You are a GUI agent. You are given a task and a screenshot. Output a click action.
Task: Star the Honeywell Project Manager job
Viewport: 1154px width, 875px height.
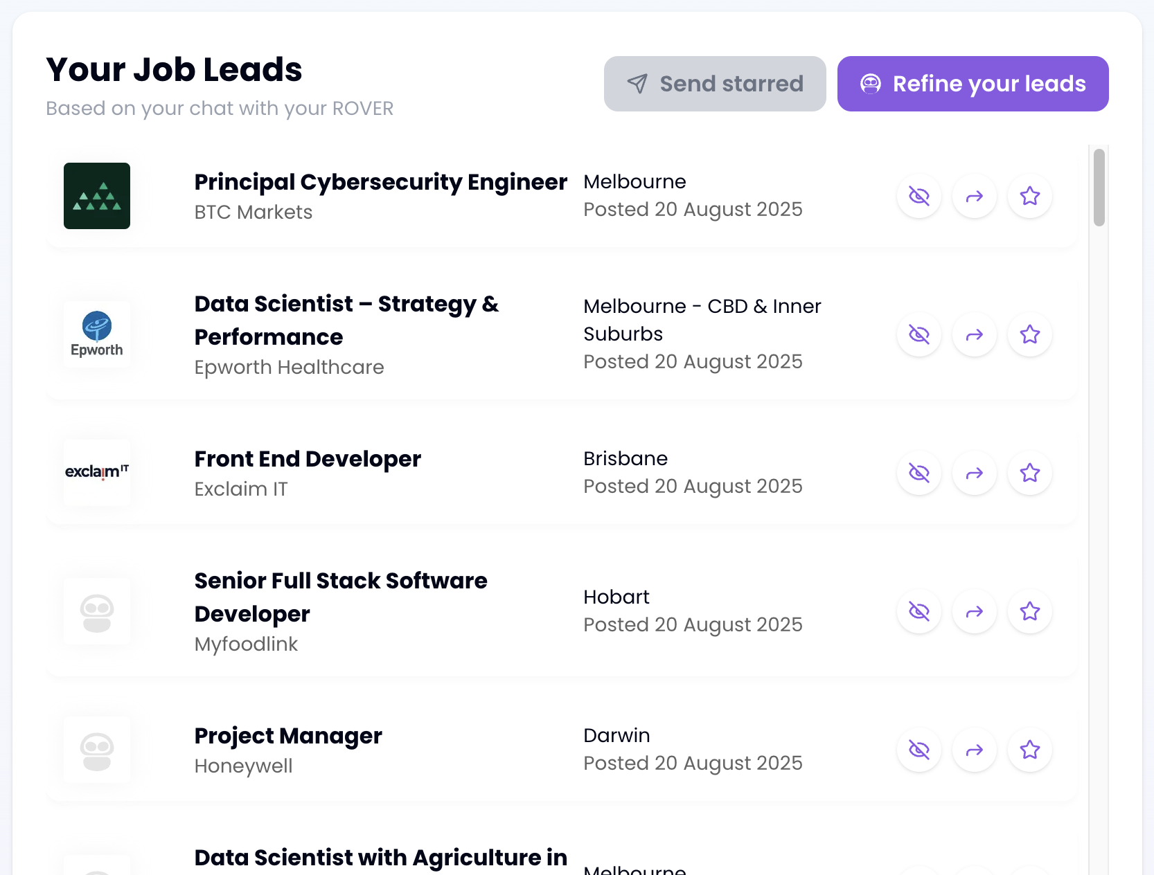(1029, 750)
